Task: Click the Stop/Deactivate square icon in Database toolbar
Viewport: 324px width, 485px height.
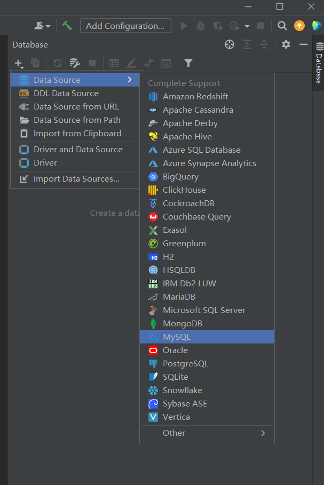Action: [92, 63]
